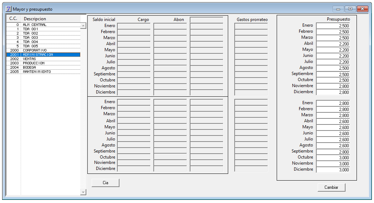Click first-year Octubre Presupuesto field
The image size is (374, 203).
coord(333,80)
